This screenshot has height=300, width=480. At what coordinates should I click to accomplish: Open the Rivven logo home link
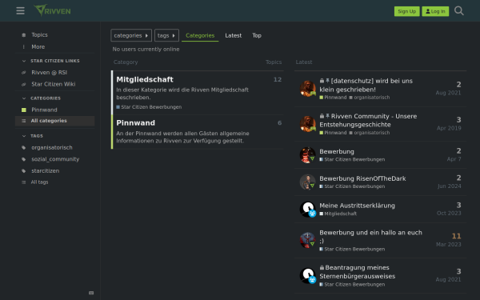tap(52, 10)
